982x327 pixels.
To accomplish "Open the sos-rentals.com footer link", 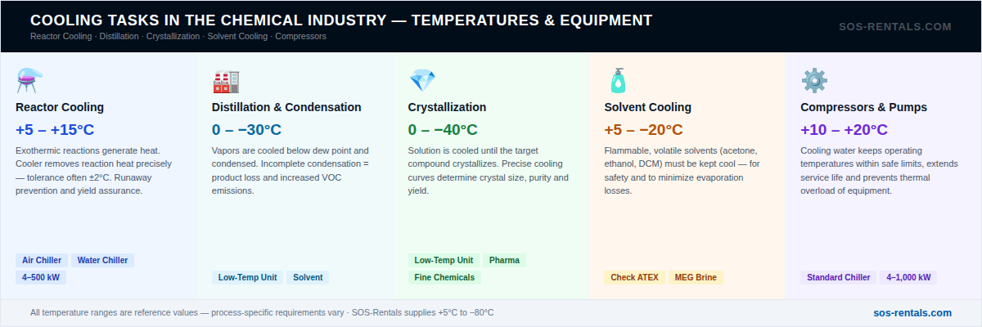I will pos(912,312).
